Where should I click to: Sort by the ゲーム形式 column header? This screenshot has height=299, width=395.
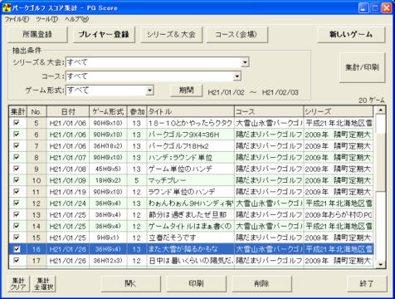point(108,111)
